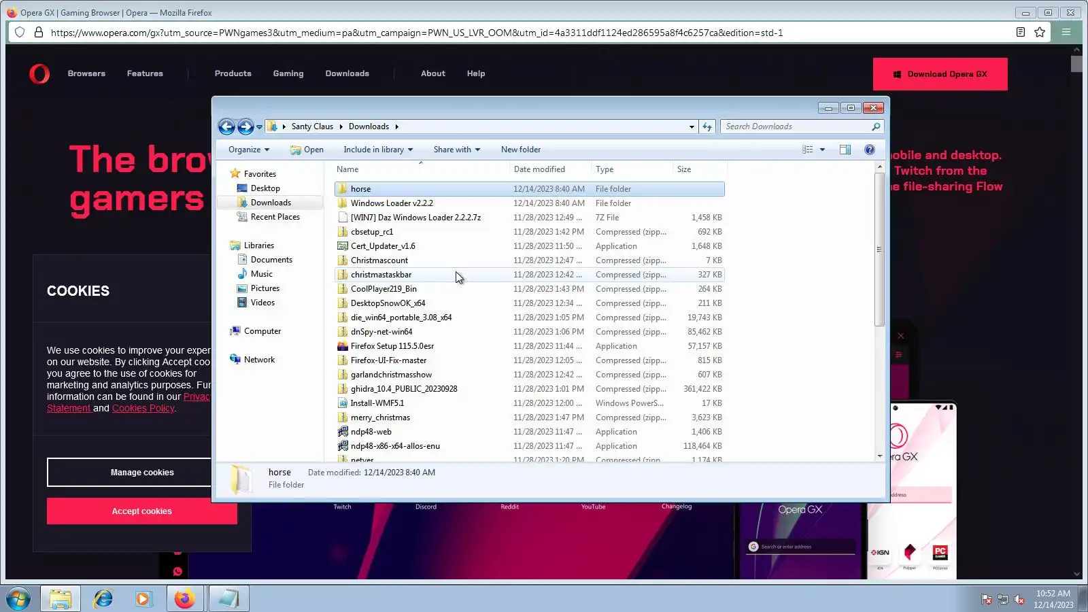Select the Install-WMF5.1 script icon

[343, 403]
